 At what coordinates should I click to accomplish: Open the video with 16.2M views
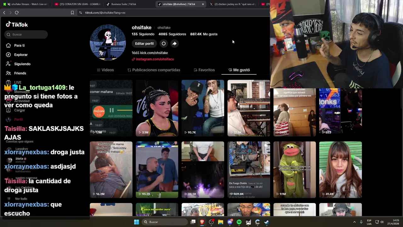tap(111, 170)
